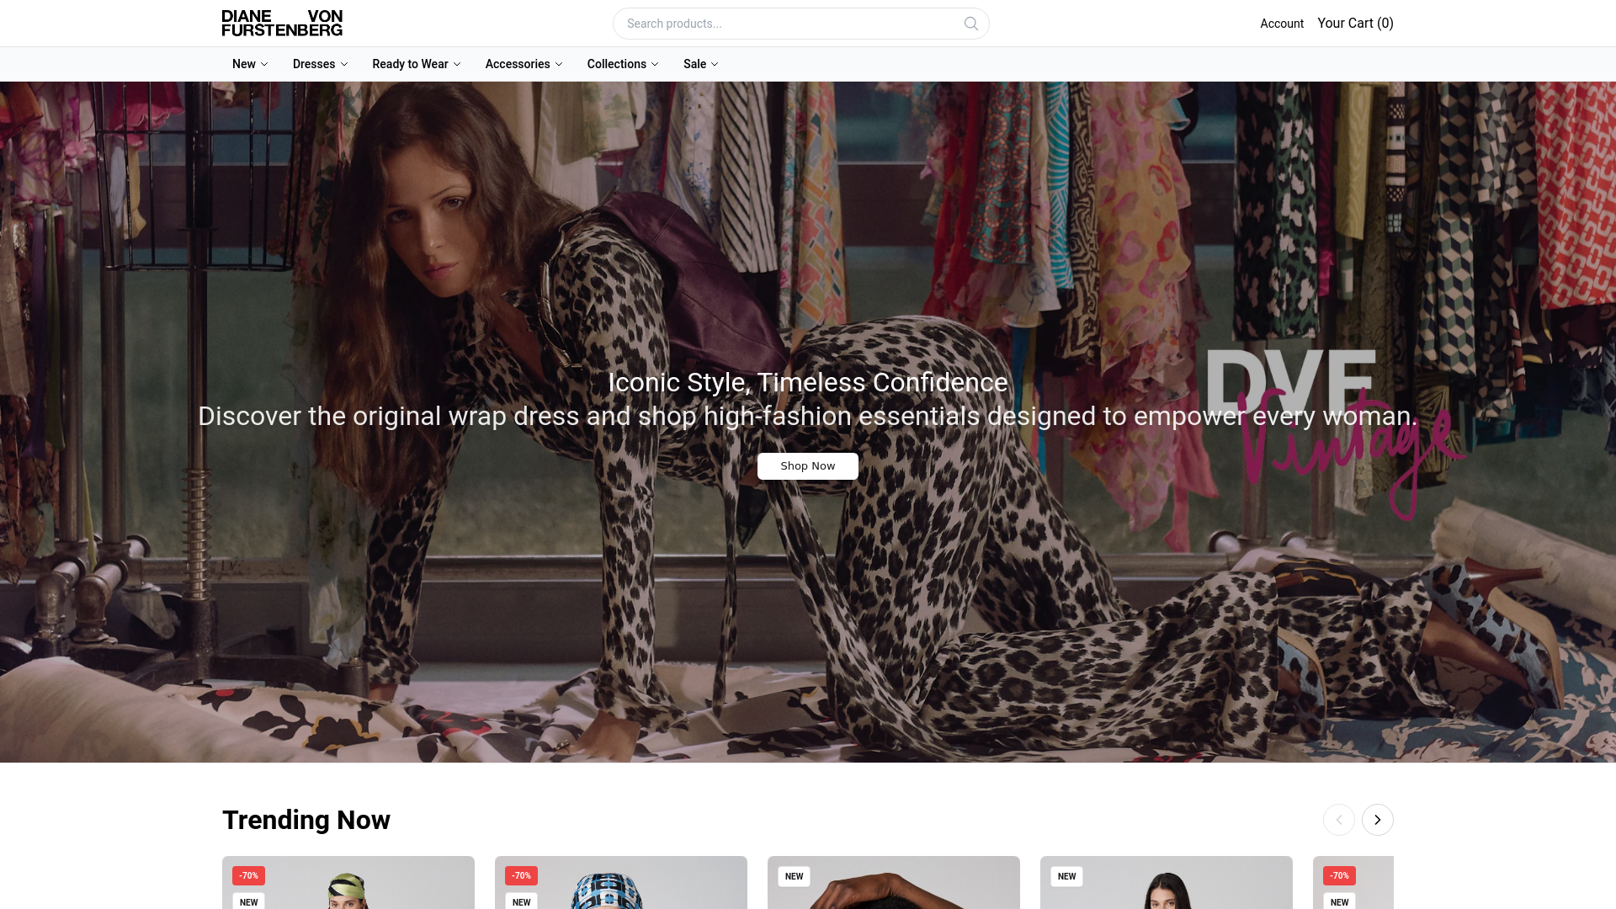Expand the Collections menu

pyautogui.click(x=623, y=64)
